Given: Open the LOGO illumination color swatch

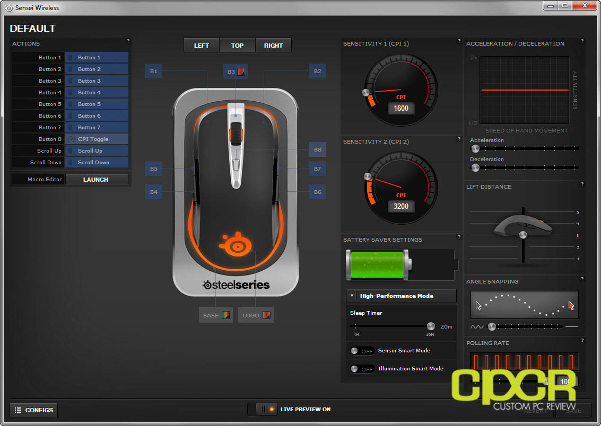Looking at the screenshot, I should point(266,315).
